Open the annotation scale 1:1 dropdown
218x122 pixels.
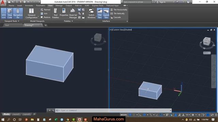[x=188, y=115]
